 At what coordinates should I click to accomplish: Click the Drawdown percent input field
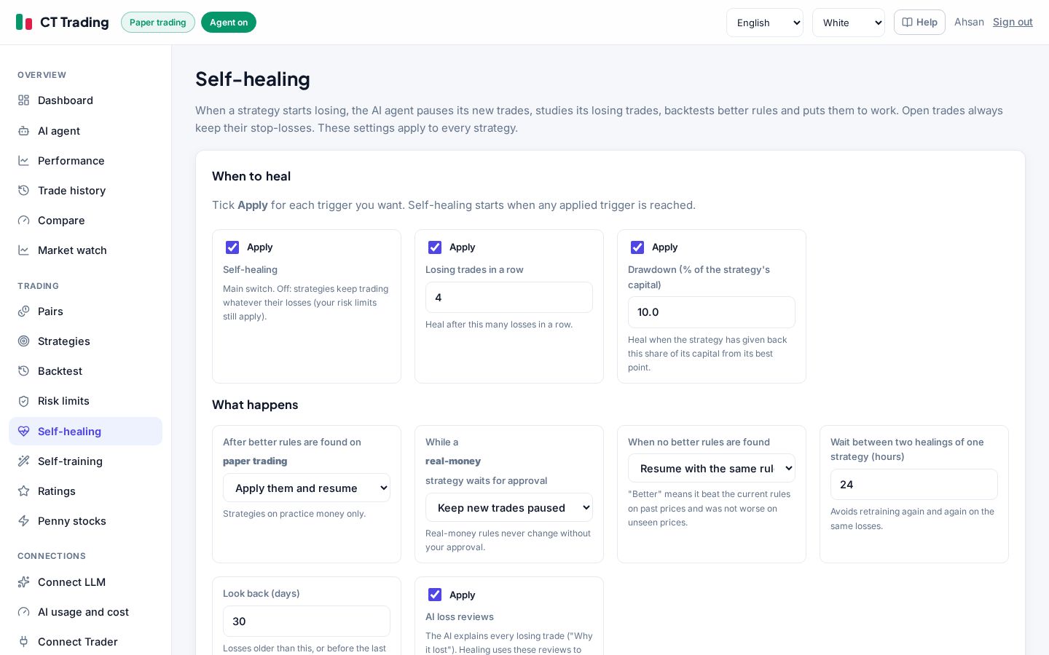(x=712, y=312)
